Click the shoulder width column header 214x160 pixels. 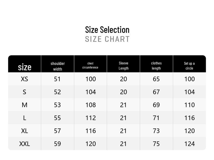click(x=58, y=66)
